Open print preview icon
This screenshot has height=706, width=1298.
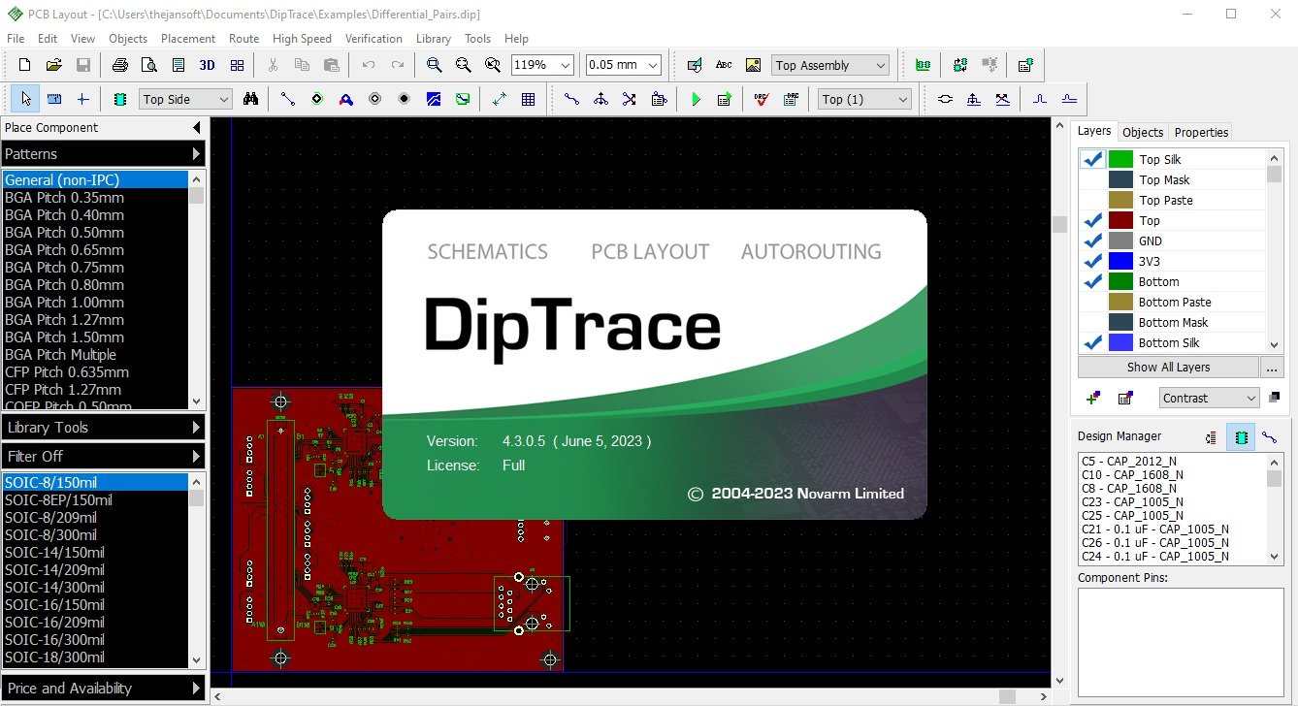pyautogui.click(x=149, y=65)
